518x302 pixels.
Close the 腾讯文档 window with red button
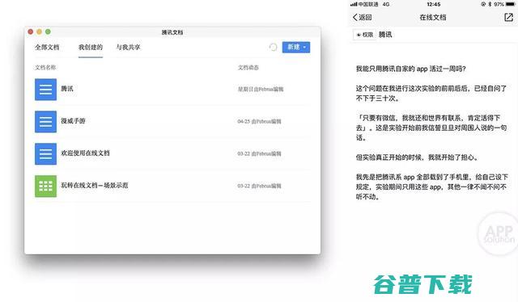(31, 31)
